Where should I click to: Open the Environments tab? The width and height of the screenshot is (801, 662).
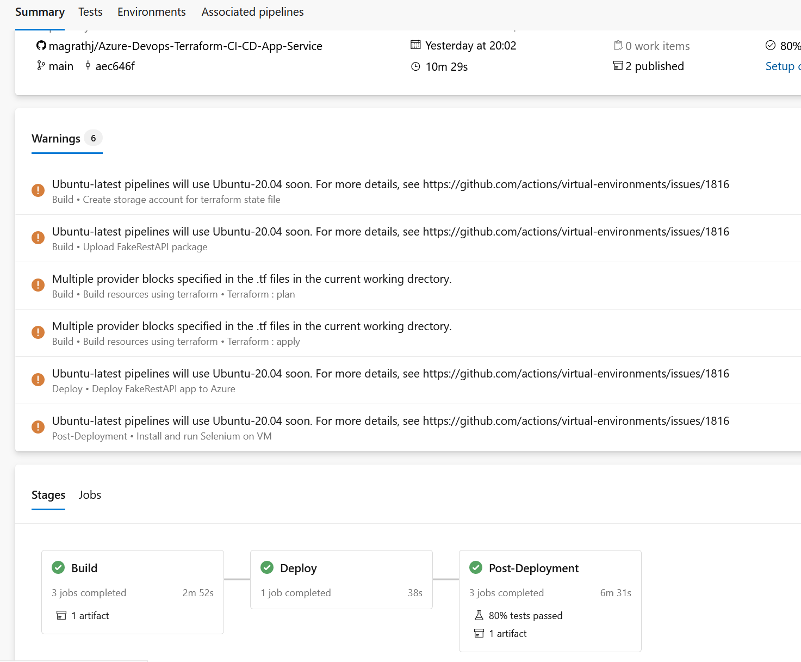[x=152, y=12]
